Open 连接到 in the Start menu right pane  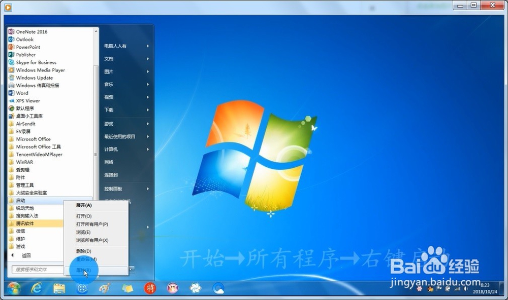(111, 175)
